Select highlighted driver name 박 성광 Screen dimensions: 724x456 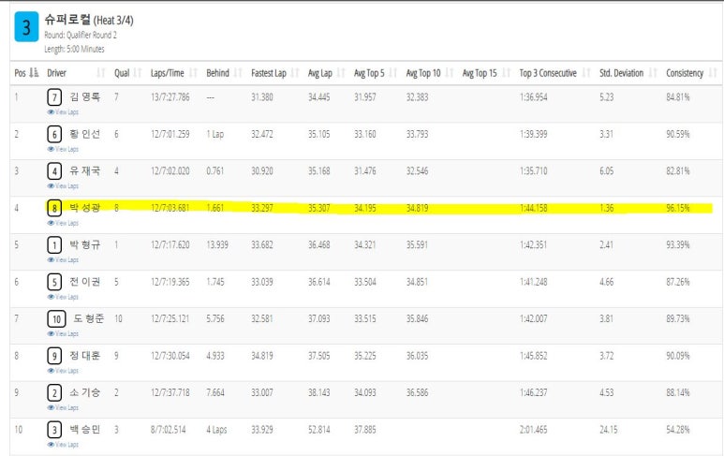point(85,208)
